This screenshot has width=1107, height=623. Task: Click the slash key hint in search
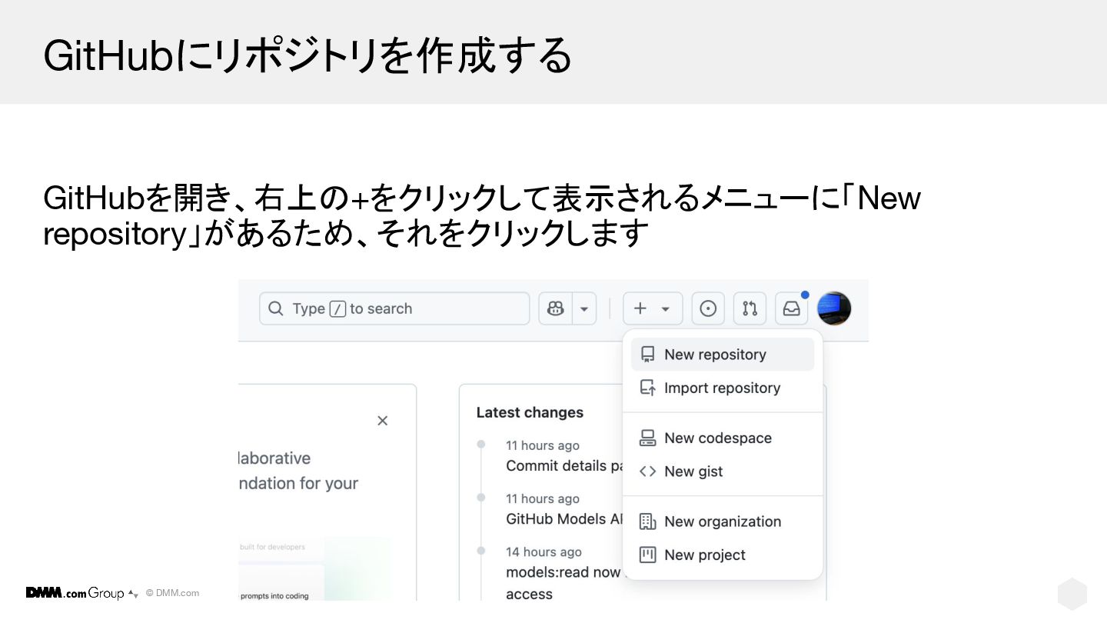(337, 308)
